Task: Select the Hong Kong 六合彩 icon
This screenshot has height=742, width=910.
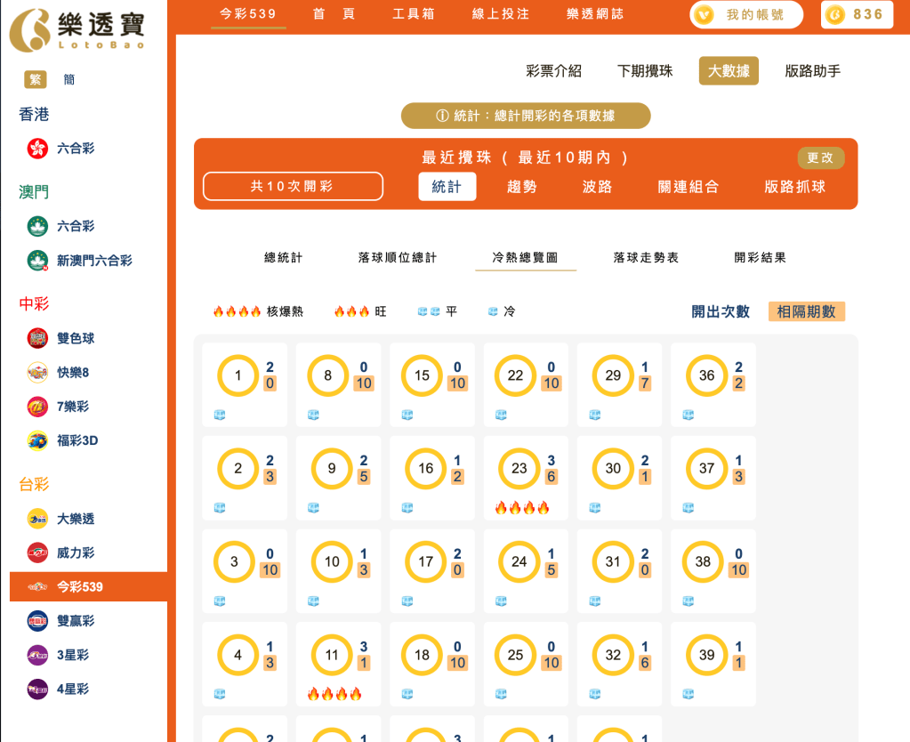Action: click(36, 149)
